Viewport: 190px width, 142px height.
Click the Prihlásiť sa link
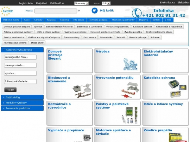(57, 3)
